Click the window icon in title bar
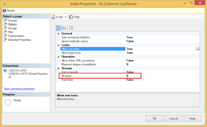This screenshot has height=127, width=207. [x=4, y=4]
